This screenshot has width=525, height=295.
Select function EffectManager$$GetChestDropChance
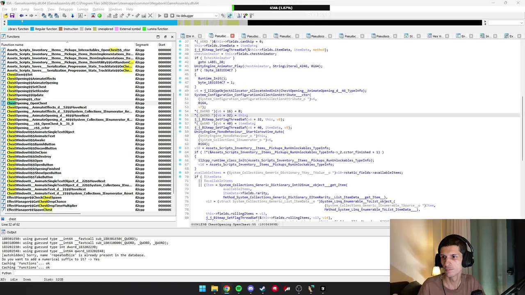pos(37,202)
